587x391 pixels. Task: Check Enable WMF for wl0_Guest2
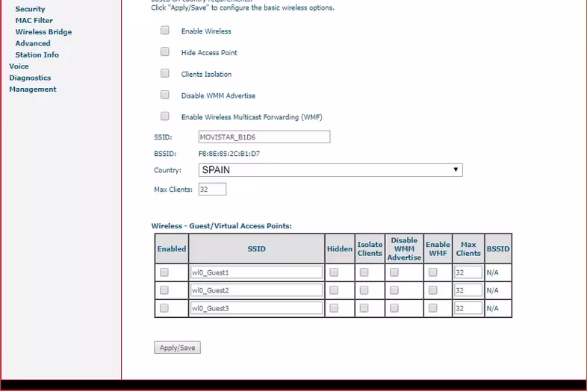pos(432,290)
